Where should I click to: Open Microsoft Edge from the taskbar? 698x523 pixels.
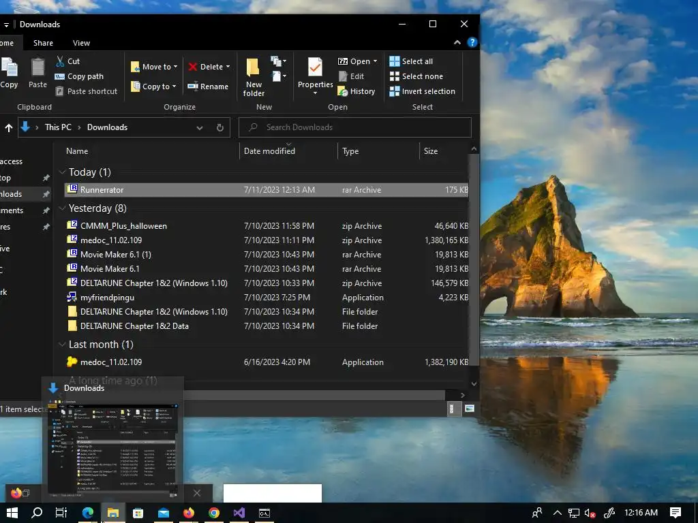point(88,513)
